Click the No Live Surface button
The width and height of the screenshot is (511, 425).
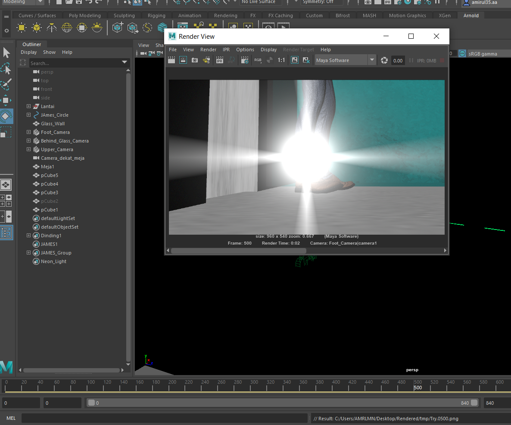pyautogui.click(x=260, y=2)
